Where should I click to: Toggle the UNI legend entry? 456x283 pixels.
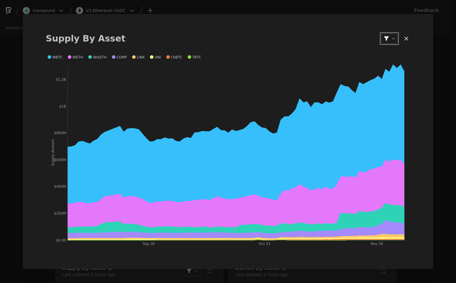155,57
